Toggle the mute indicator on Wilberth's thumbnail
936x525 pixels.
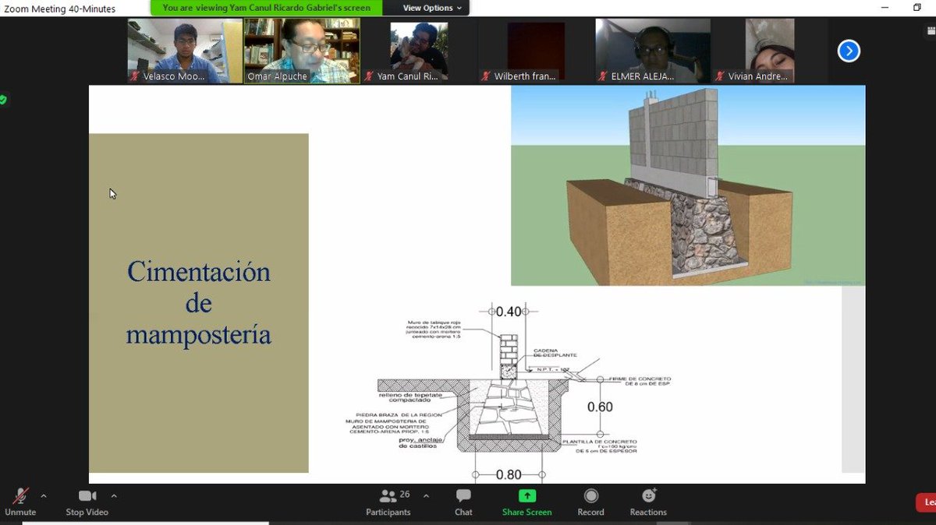[x=485, y=77]
